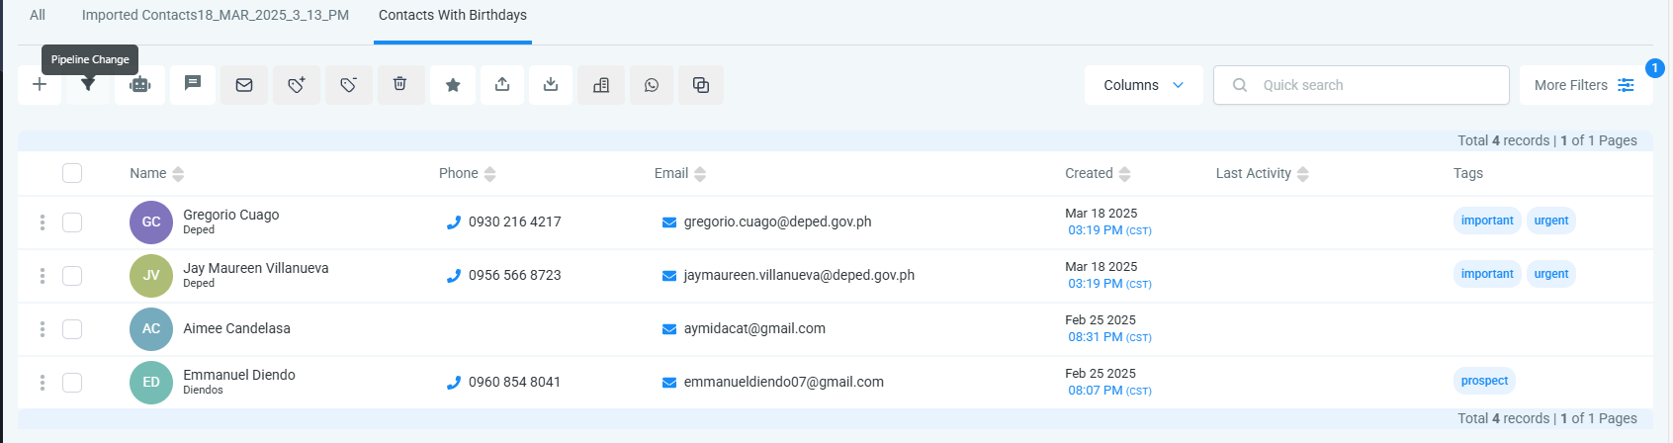Image resolution: width=1673 pixels, height=443 pixels.
Task: Toggle the select-all header checkbox
Action: 72,173
